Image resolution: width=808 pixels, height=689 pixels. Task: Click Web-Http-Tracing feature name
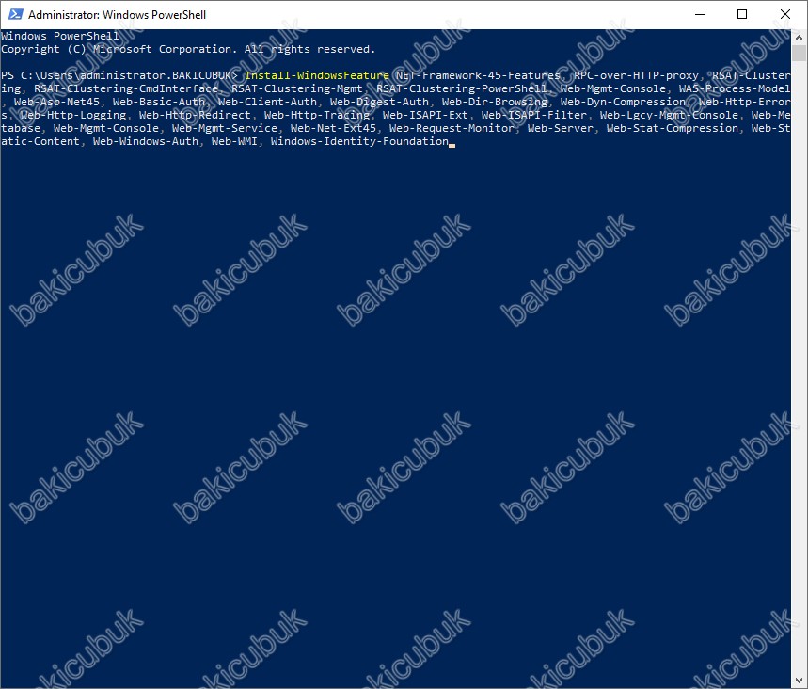pos(317,115)
